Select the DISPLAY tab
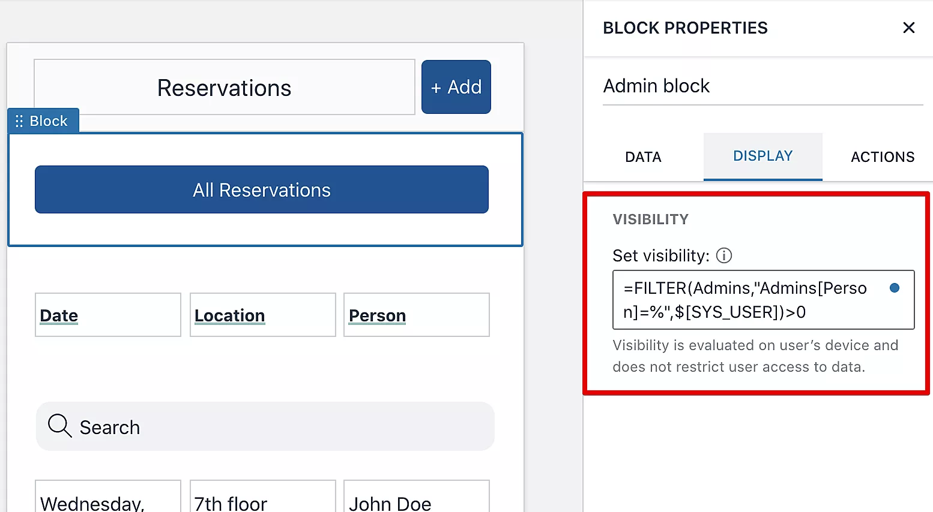The height and width of the screenshot is (512, 933). click(x=762, y=156)
